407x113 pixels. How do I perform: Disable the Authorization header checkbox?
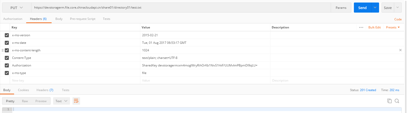coord(7,65)
